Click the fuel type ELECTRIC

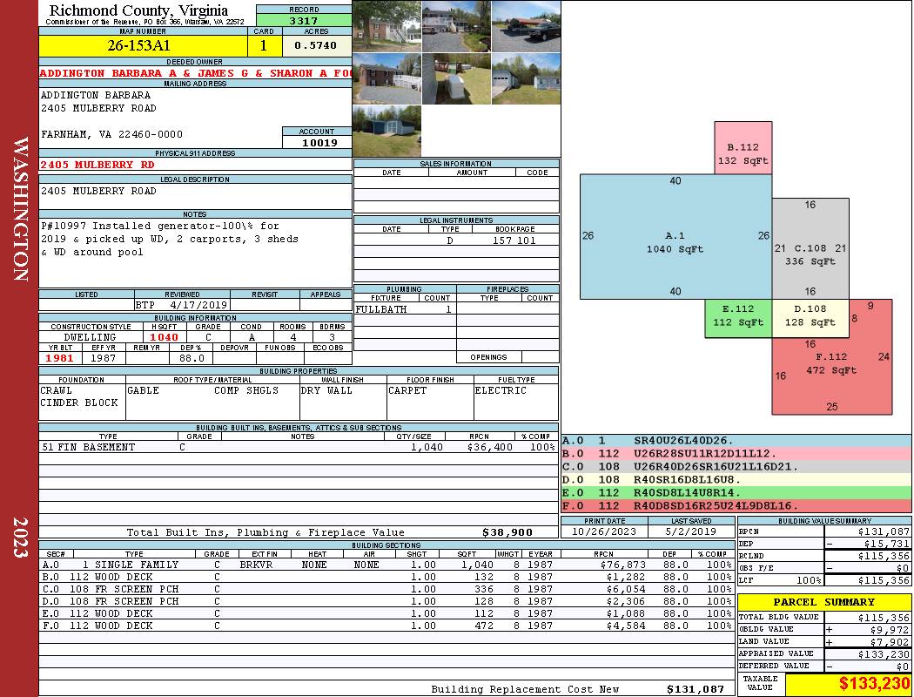click(x=501, y=391)
